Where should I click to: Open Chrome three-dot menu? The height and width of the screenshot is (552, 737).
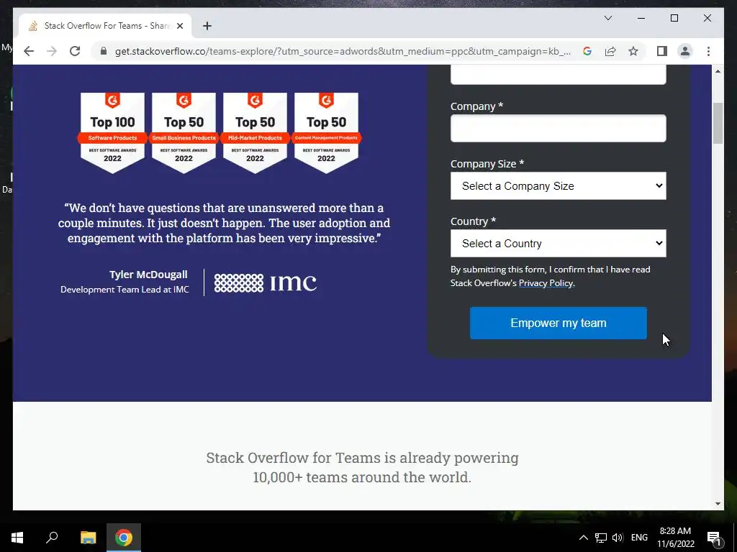point(708,51)
